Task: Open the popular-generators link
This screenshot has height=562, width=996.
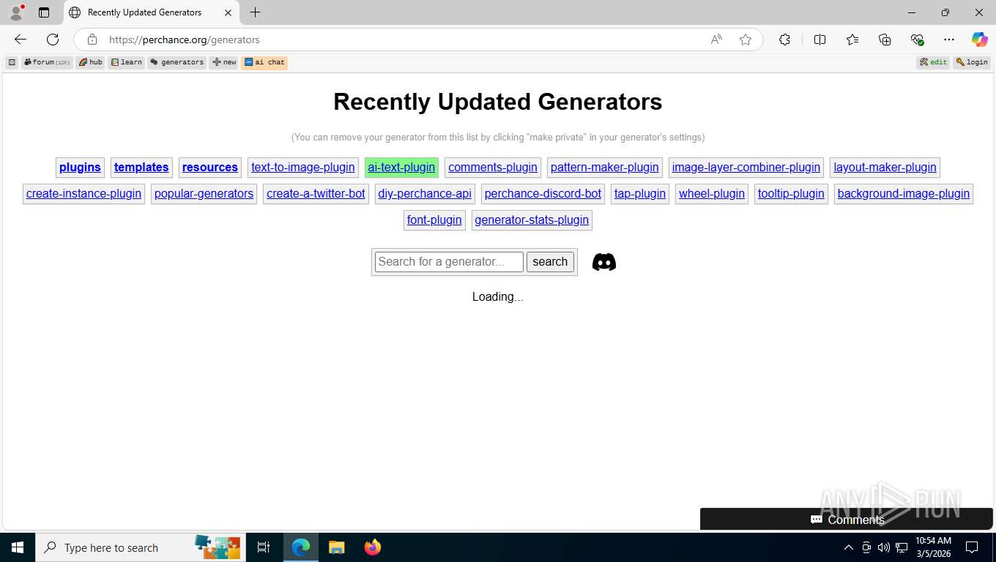Action: click(204, 194)
